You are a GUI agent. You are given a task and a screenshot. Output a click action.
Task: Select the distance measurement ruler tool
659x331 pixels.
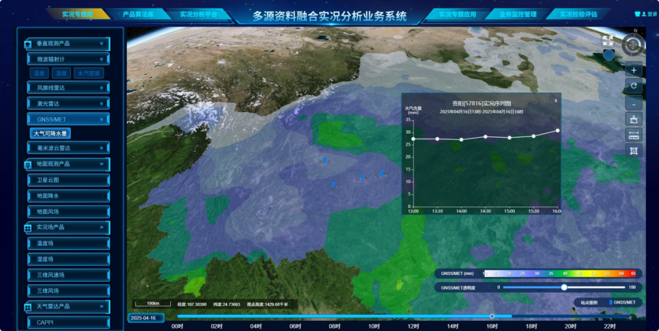coord(633,135)
